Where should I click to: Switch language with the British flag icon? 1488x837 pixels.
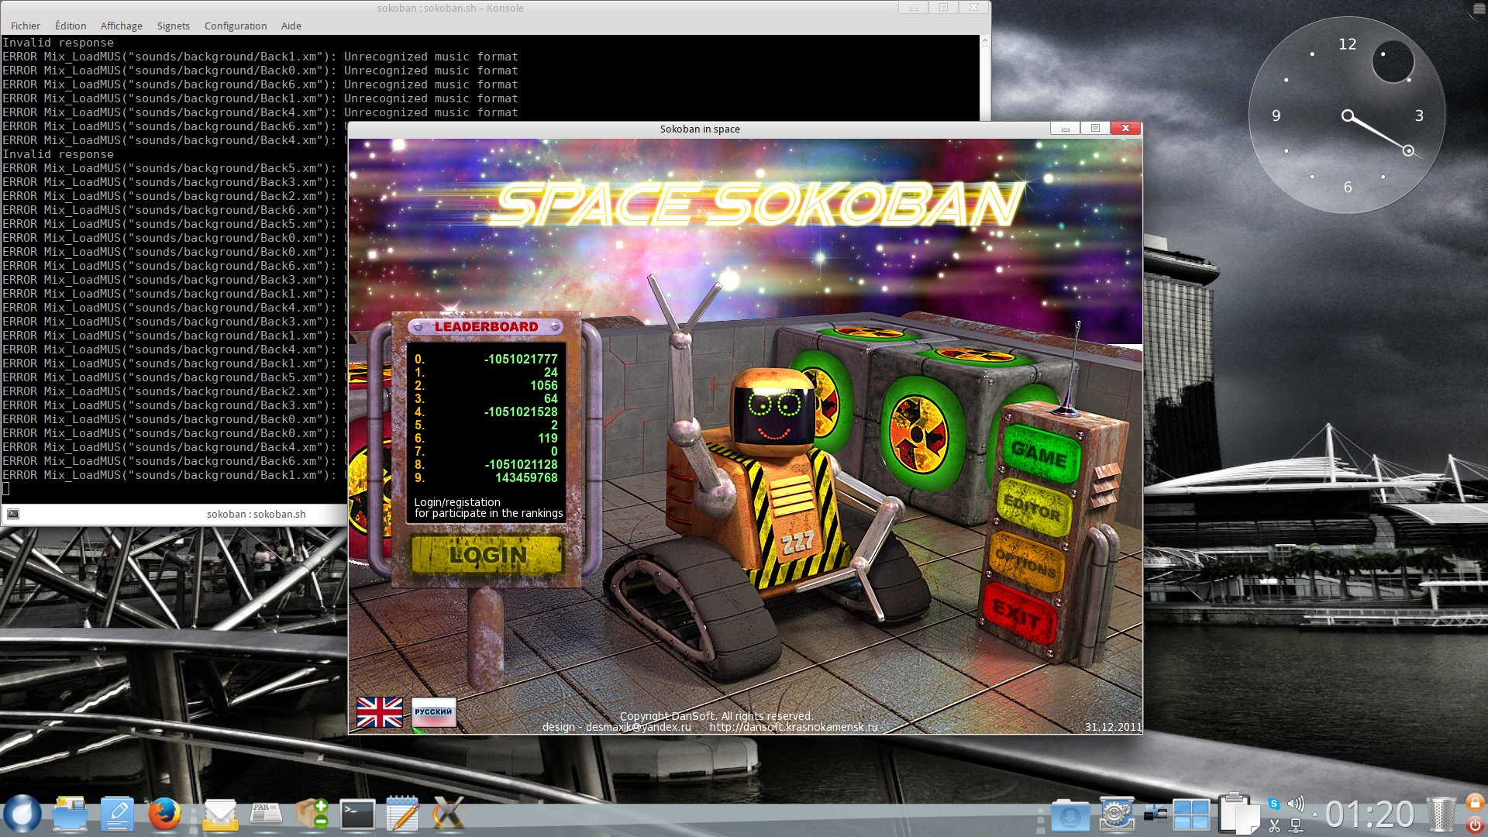[379, 711]
